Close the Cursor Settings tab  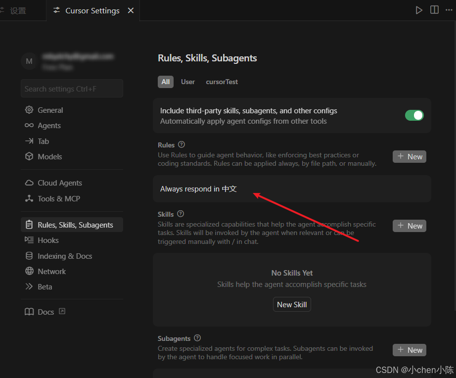pyautogui.click(x=131, y=10)
